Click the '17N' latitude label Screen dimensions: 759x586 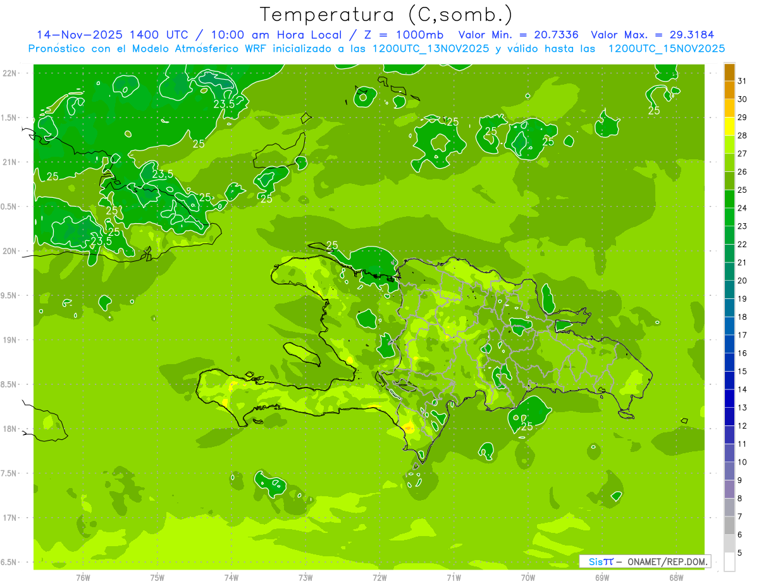click(x=9, y=518)
